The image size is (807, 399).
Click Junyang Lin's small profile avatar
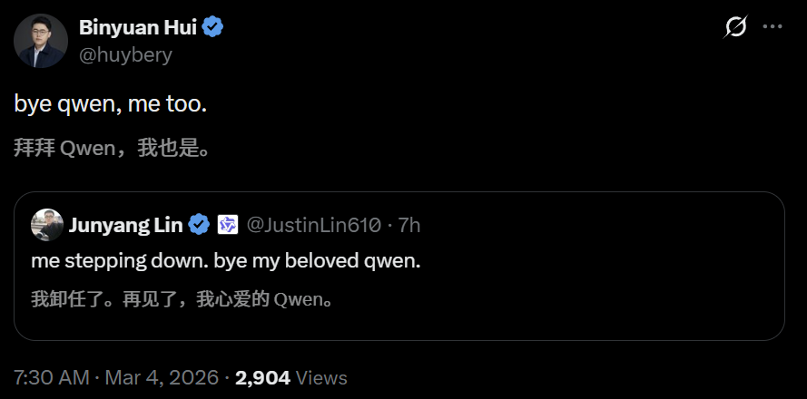(x=47, y=225)
